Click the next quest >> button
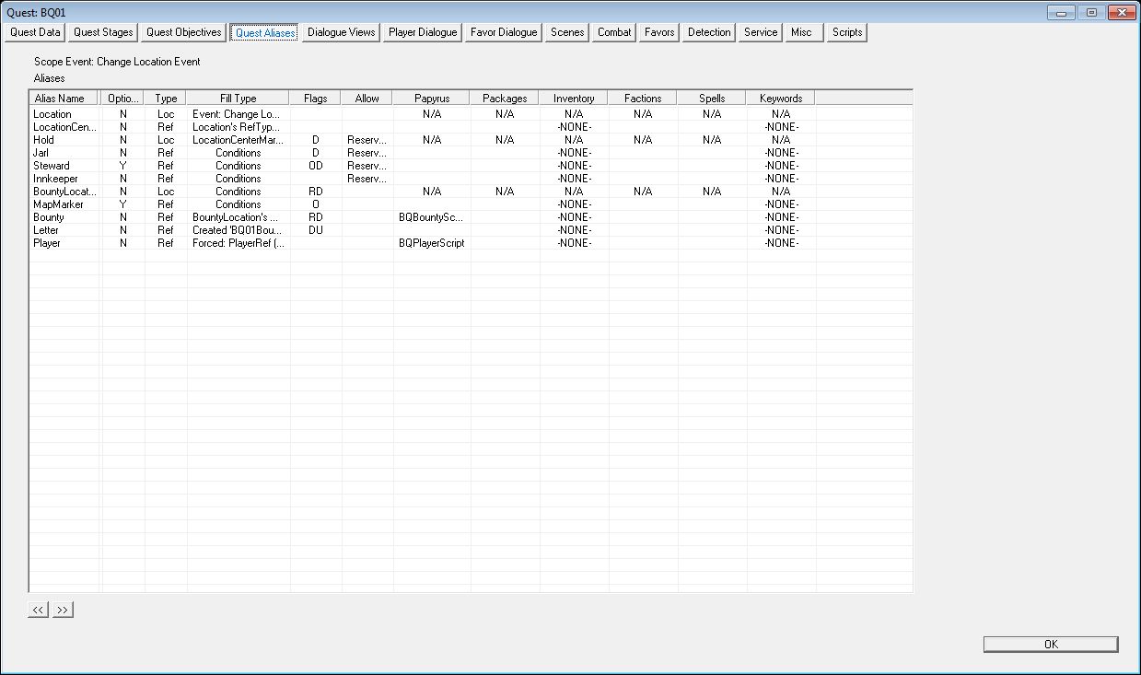Screen dimensions: 1141x675 point(63,610)
